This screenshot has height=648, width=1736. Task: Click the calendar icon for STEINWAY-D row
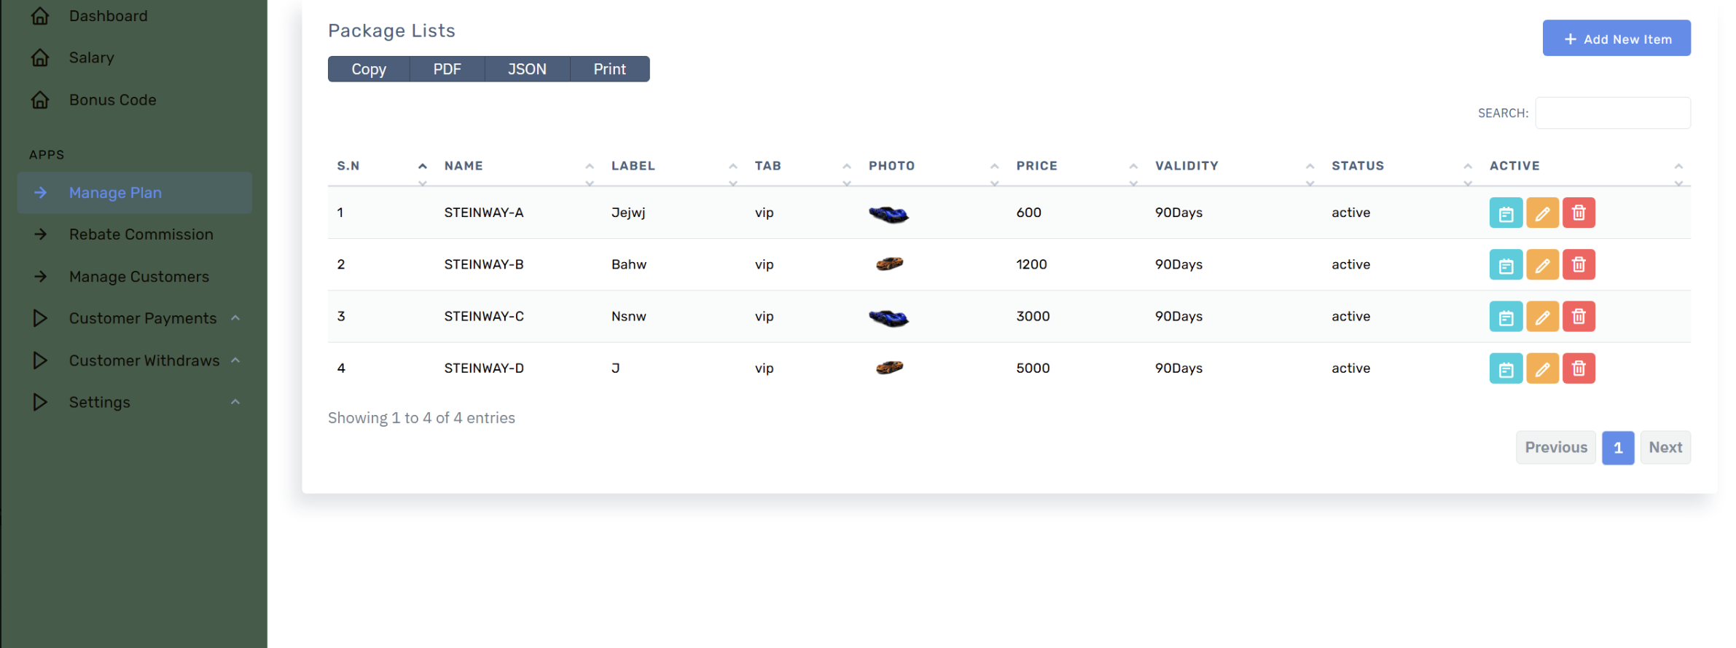(x=1505, y=368)
